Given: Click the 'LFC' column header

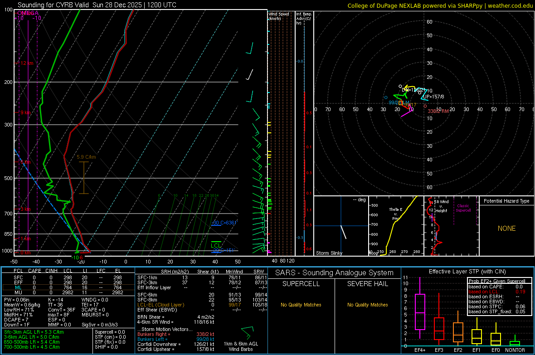Looking at the screenshot, I should (x=101, y=271).
